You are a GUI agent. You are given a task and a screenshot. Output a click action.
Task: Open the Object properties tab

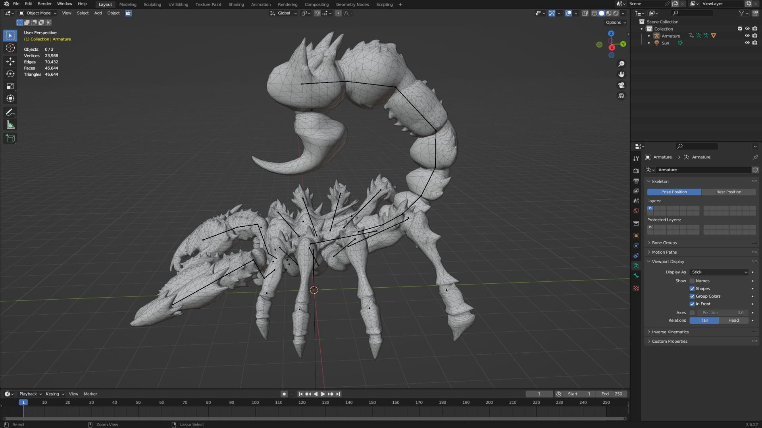click(636, 236)
